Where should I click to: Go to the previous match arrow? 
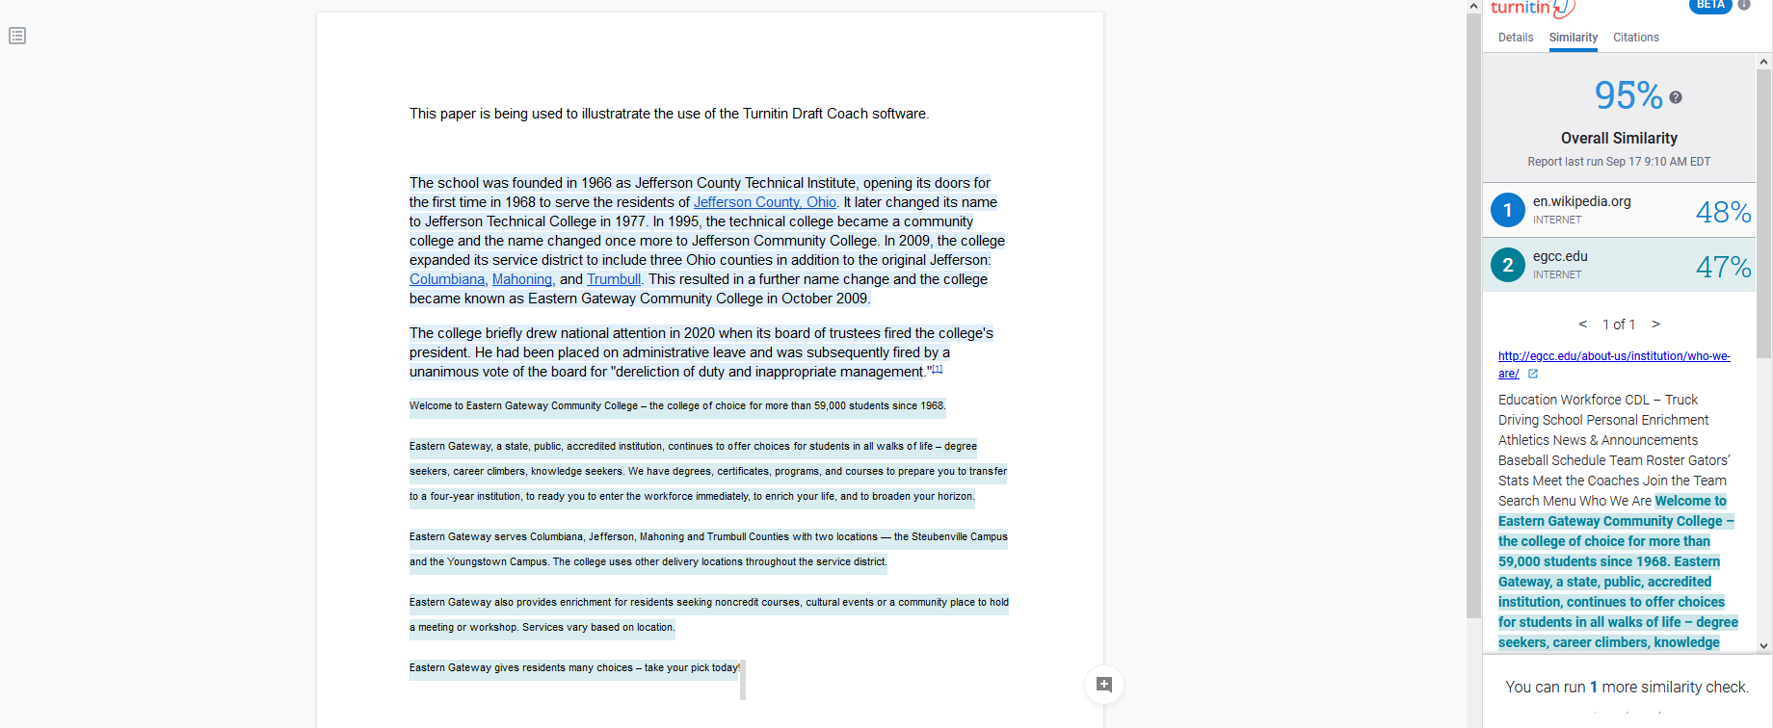click(x=1582, y=325)
